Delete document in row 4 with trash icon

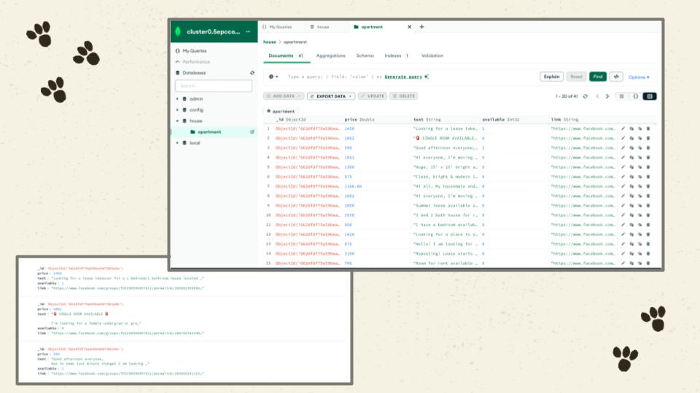coord(648,157)
